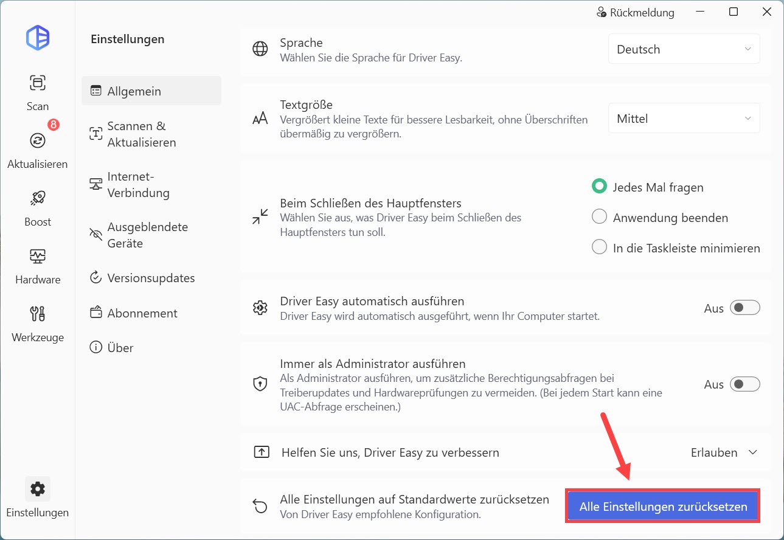Click the gear icon for automatisch ausführen

260,308
